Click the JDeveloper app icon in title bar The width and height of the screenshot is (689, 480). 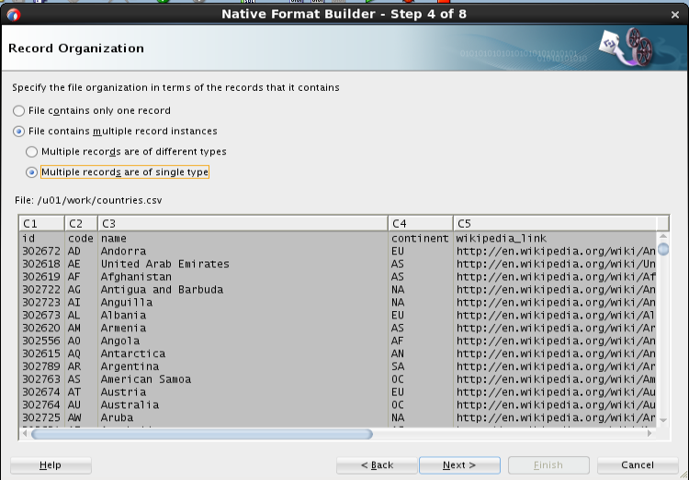click(13, 16)
